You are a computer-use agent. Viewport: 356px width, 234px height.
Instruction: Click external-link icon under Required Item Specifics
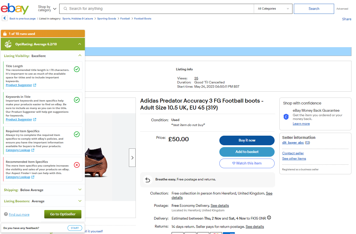coord(33,150)
